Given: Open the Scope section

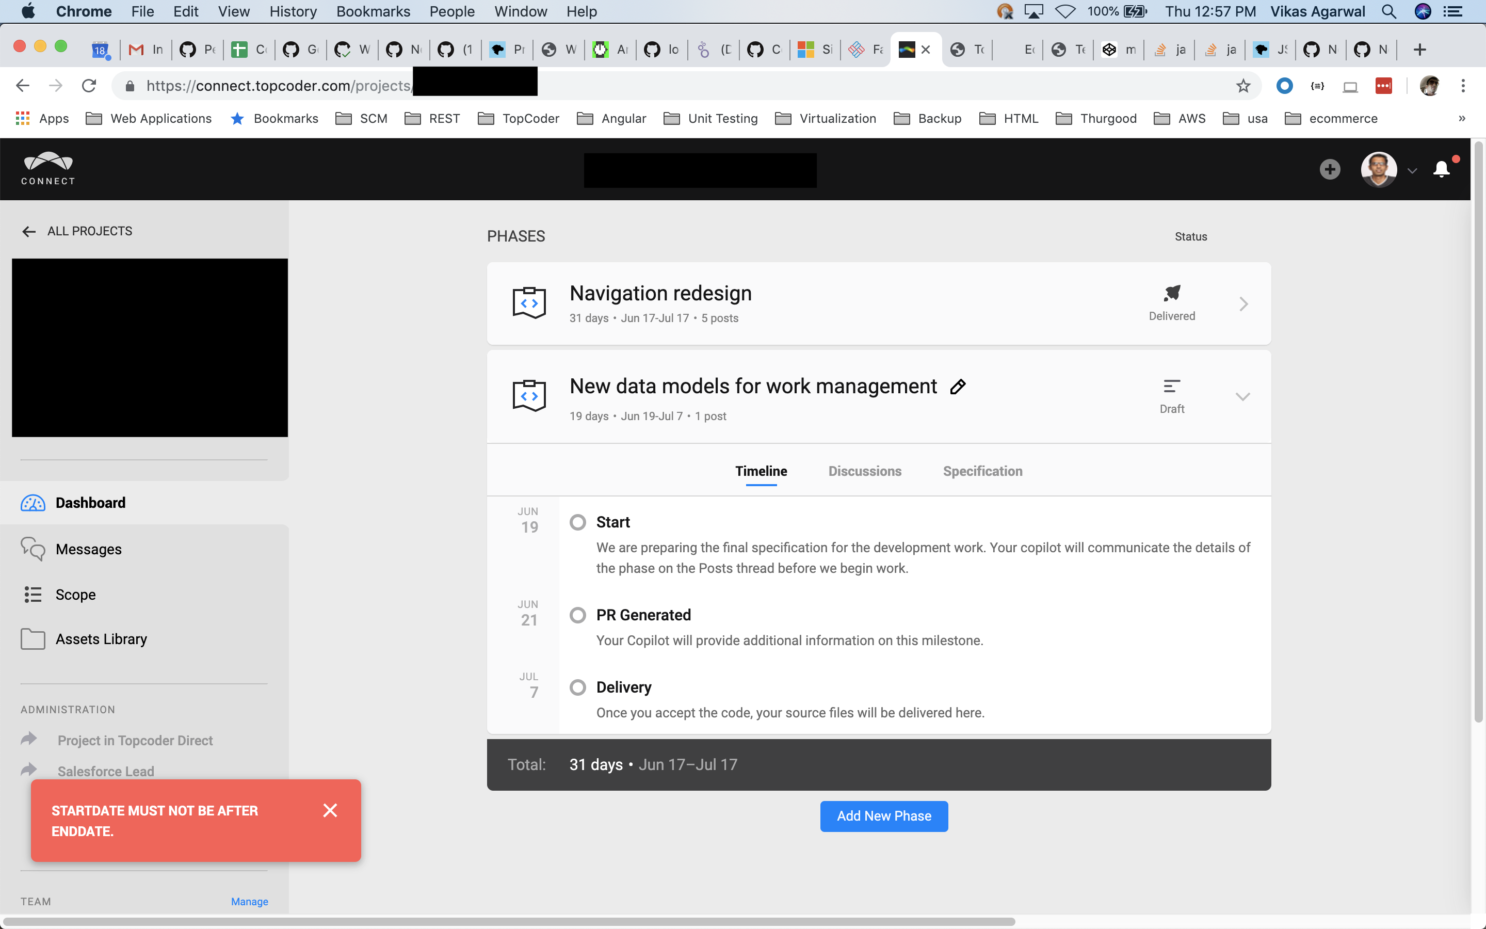Looking at the screenshot, I should tap(75, 594).
